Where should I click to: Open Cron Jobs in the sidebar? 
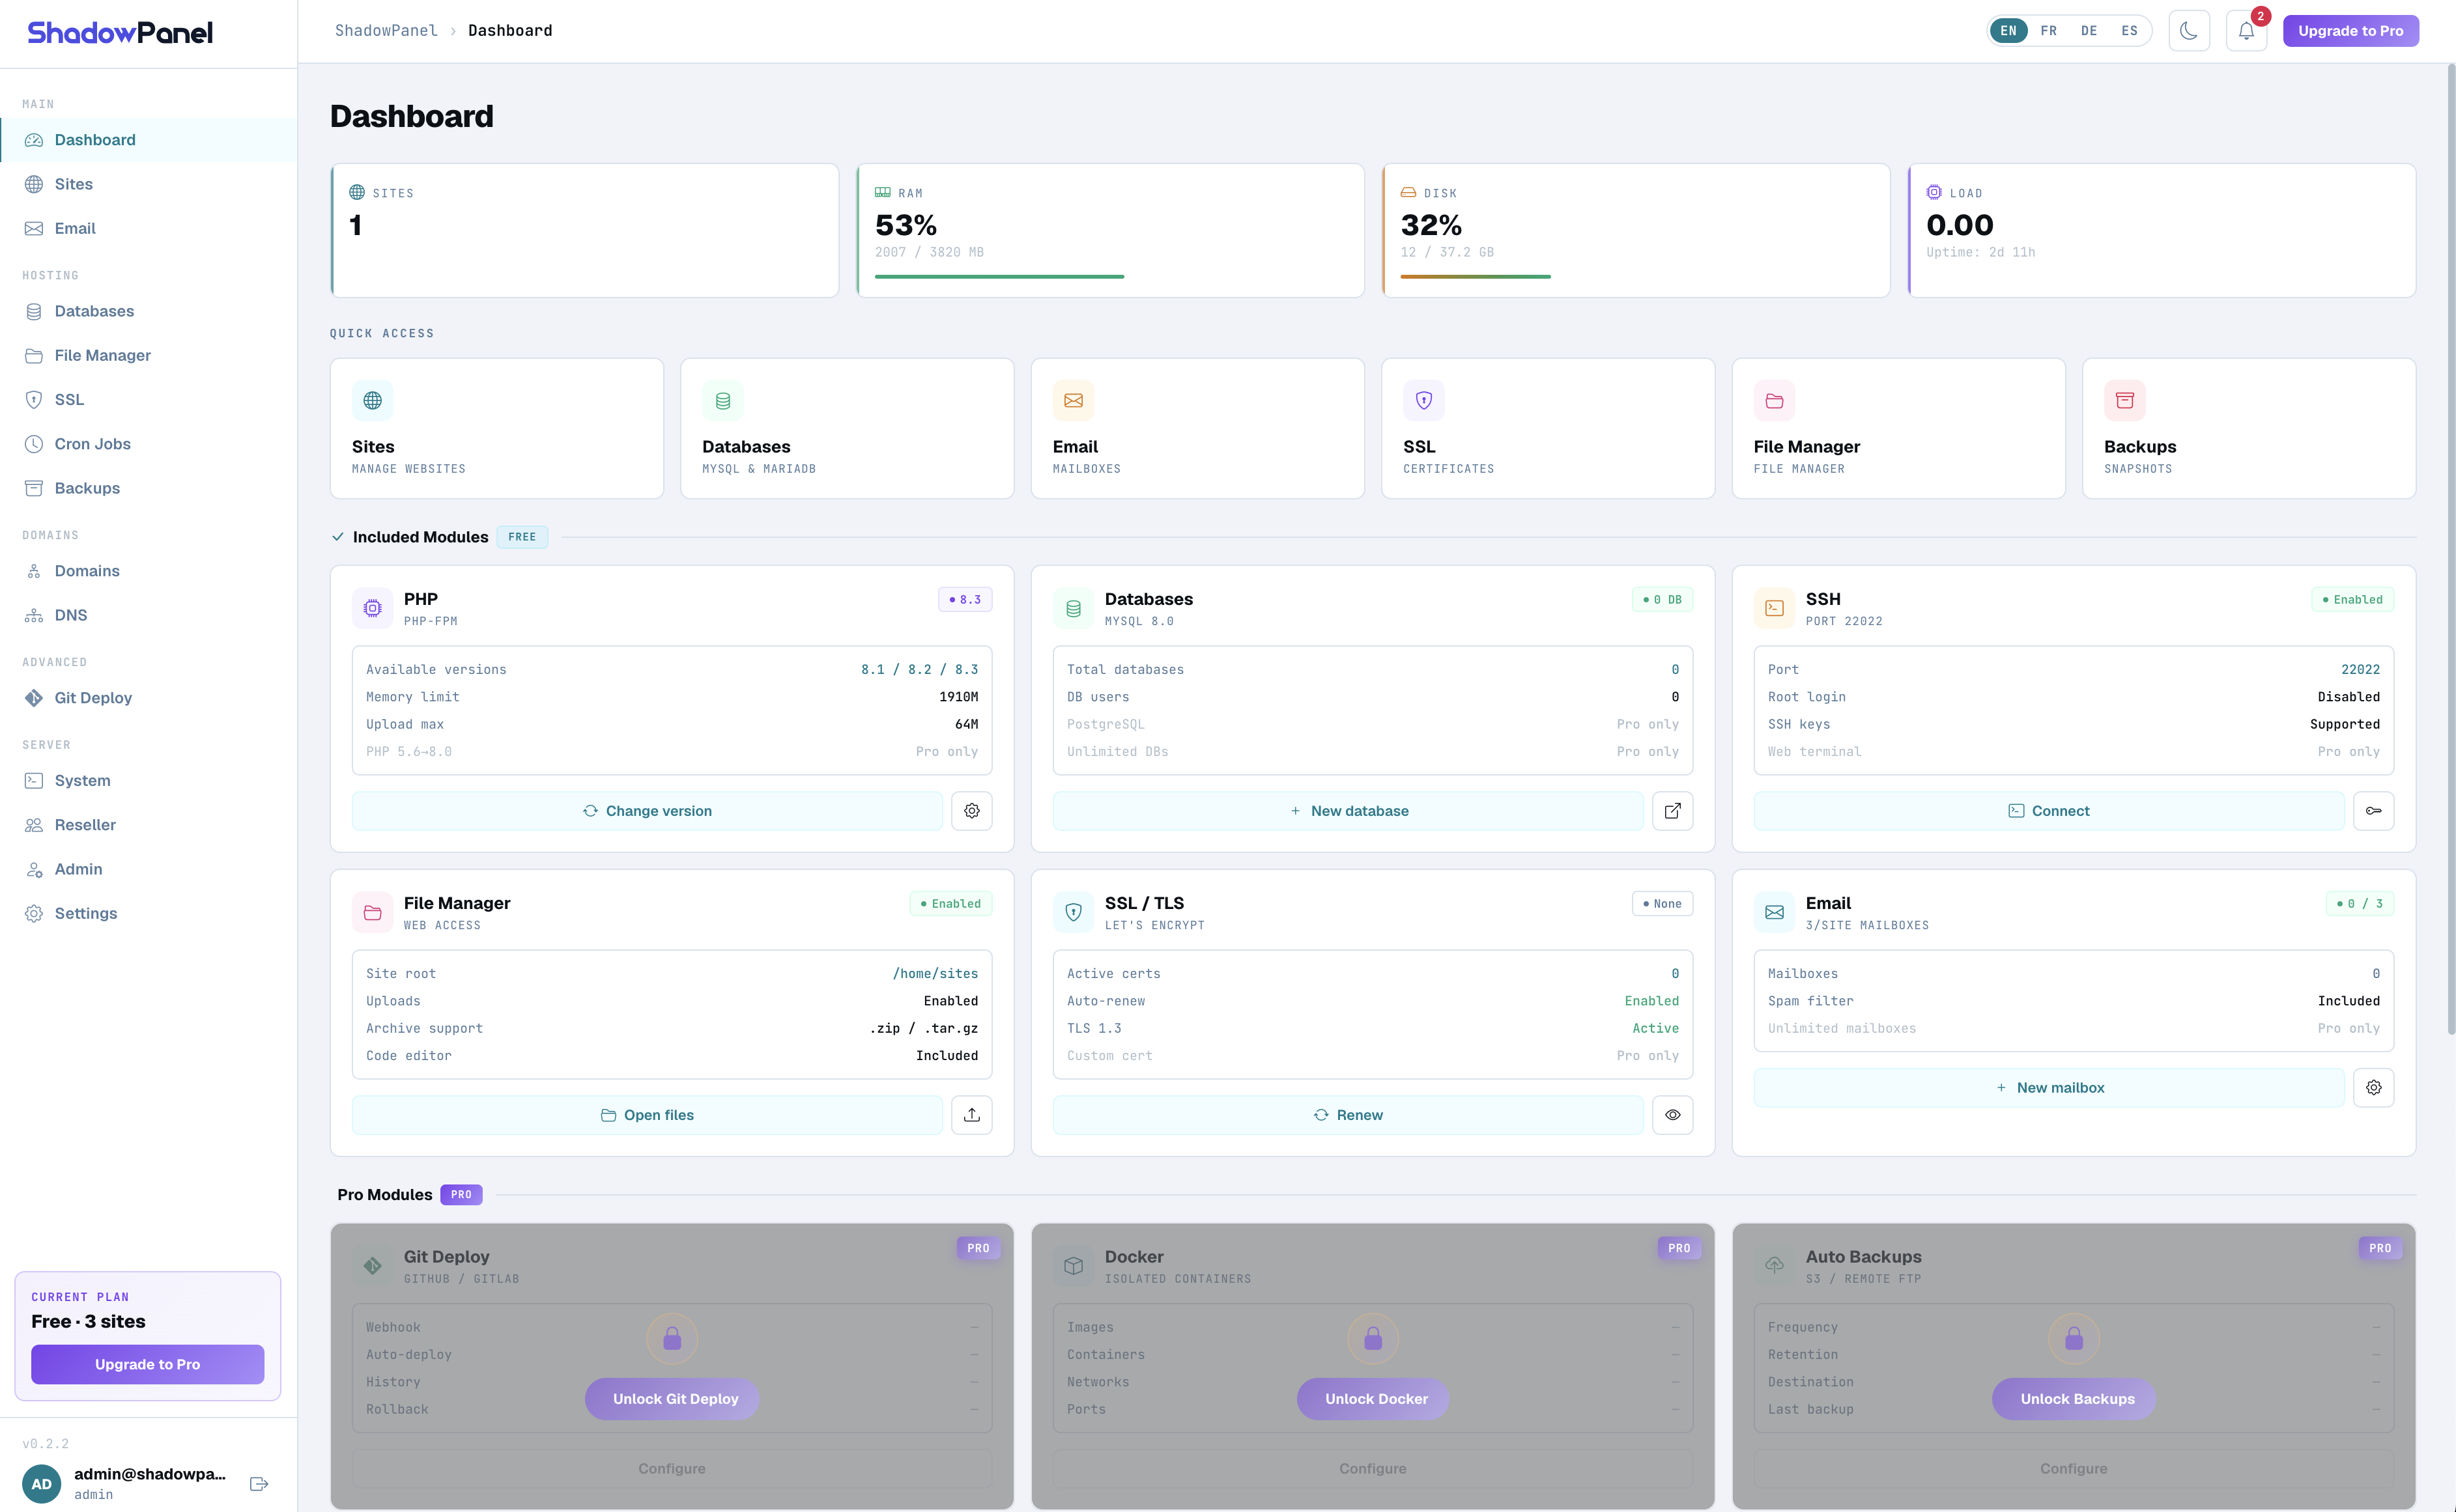(x=148, y=444)
